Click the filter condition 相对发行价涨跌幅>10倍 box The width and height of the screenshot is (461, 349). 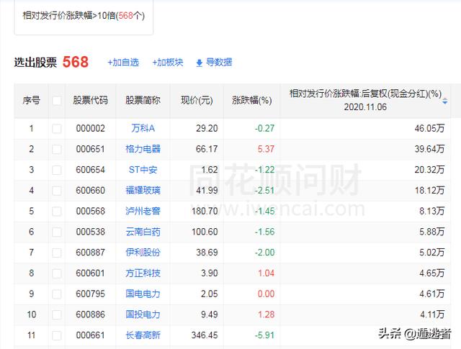84,17
